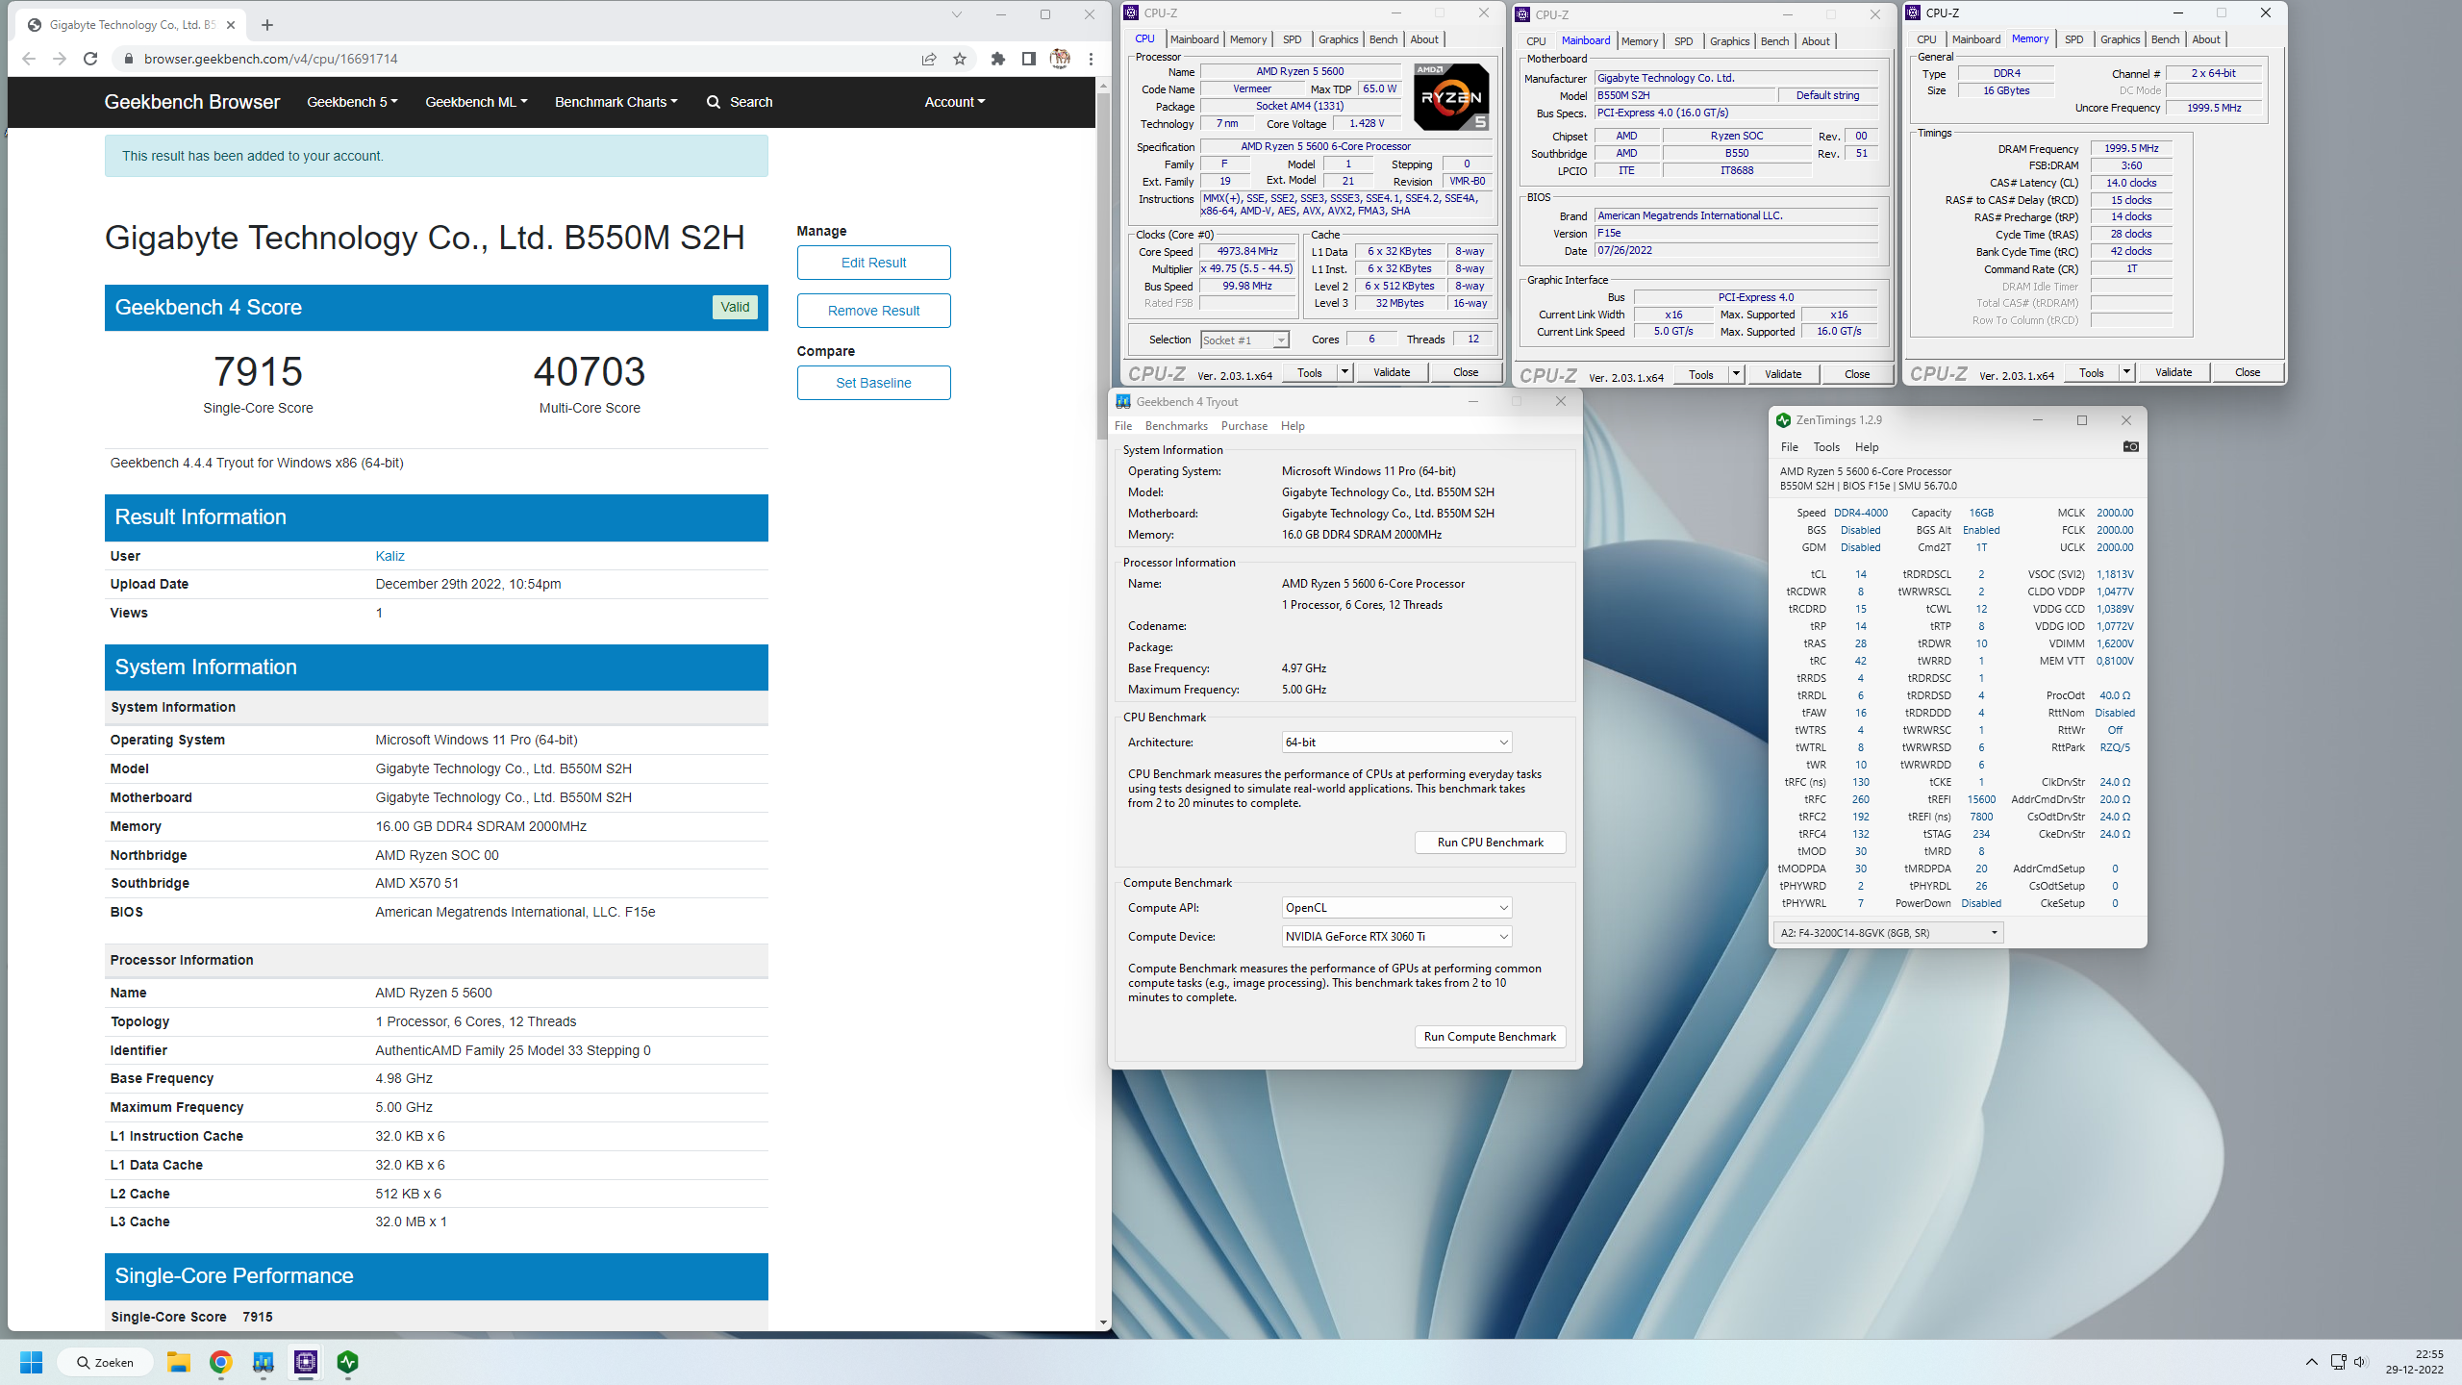Click Close in first CPU-Z window
This screenshot has width=2462, height=1385.
pos(1466,372)
